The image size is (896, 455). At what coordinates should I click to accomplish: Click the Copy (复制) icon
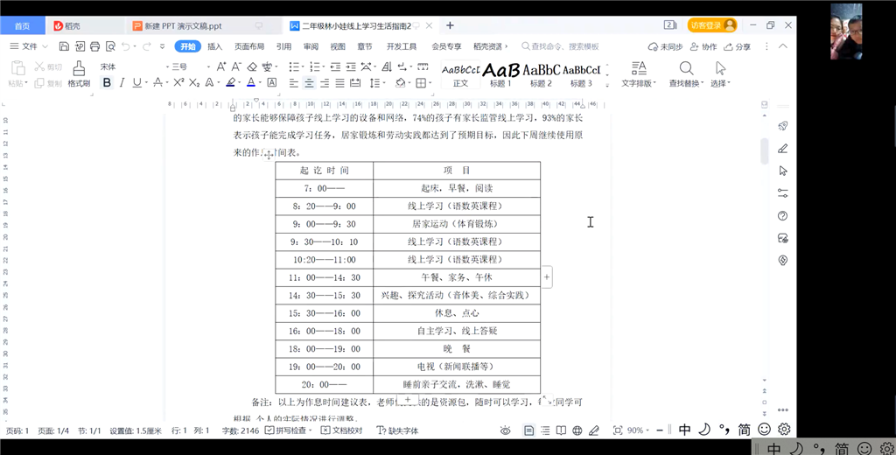point(38,83)
